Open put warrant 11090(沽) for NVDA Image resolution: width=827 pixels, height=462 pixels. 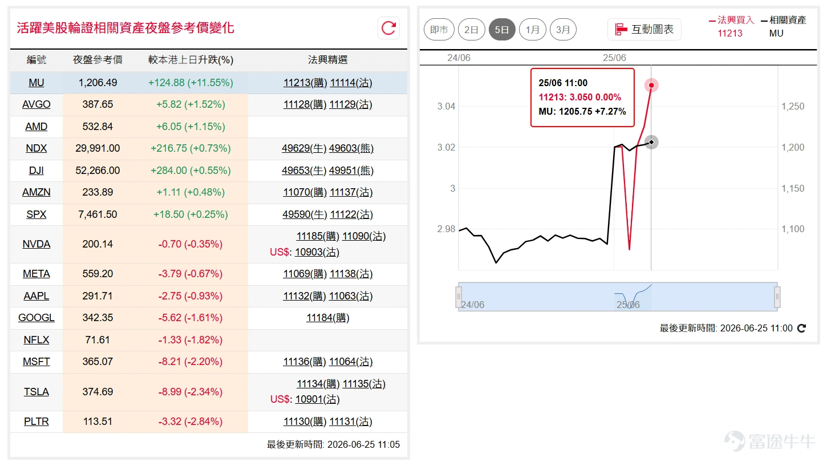[x=364, y=236]
